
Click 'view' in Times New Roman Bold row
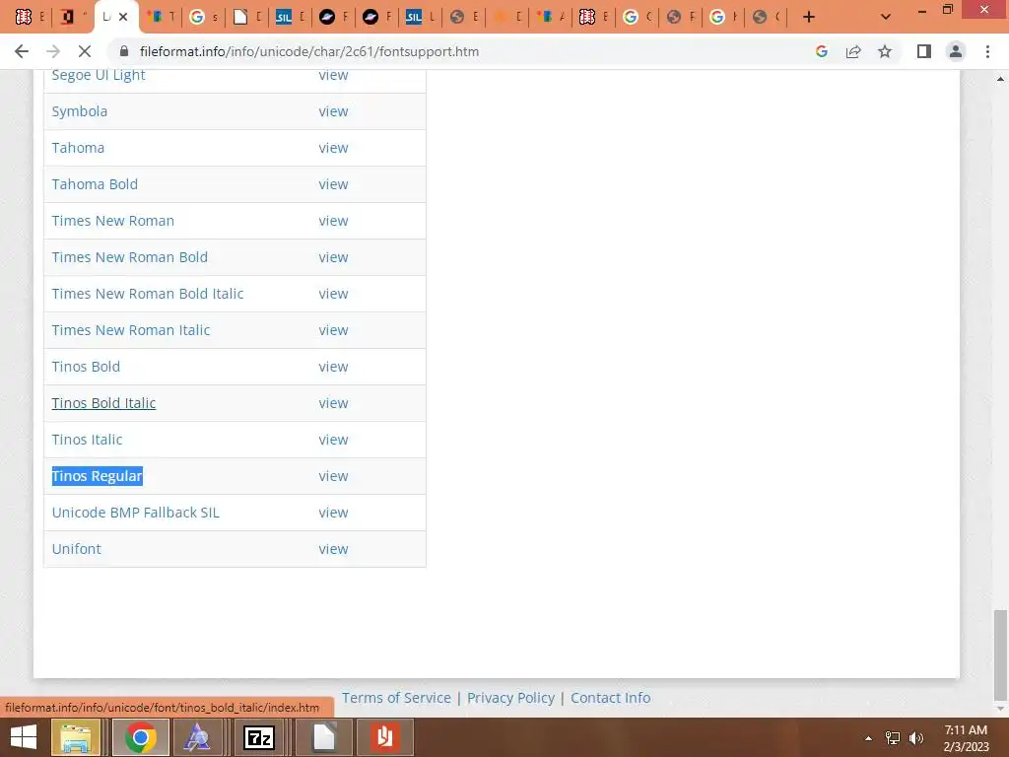click(x=333, y=257)
